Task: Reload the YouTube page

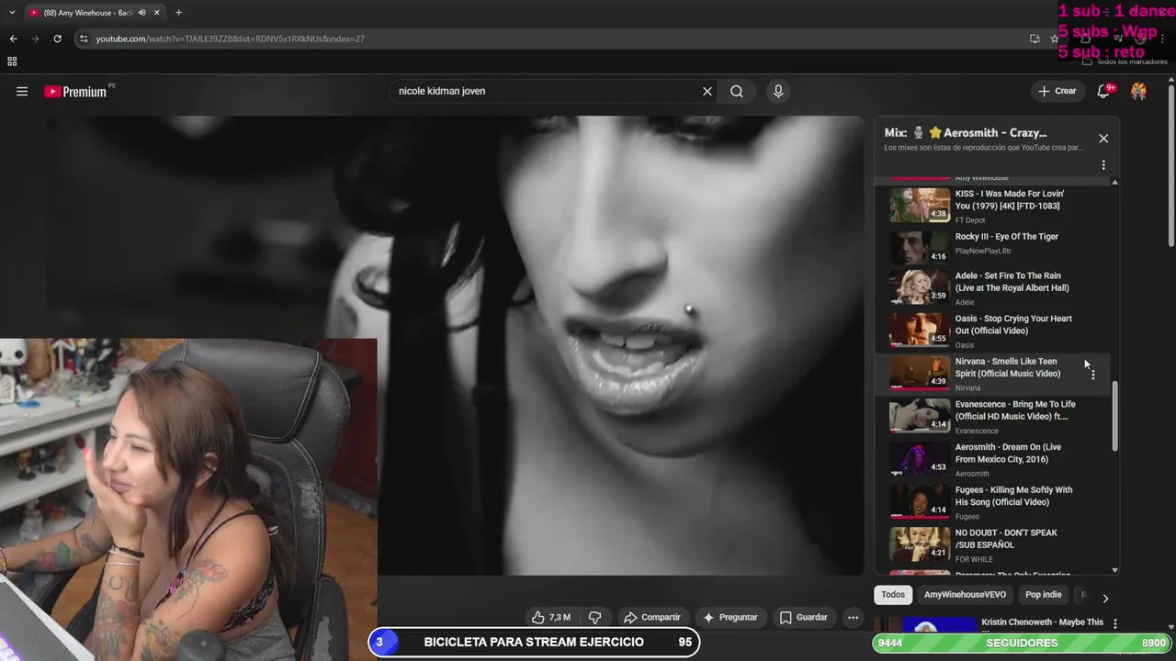Action: coord(57,39)
